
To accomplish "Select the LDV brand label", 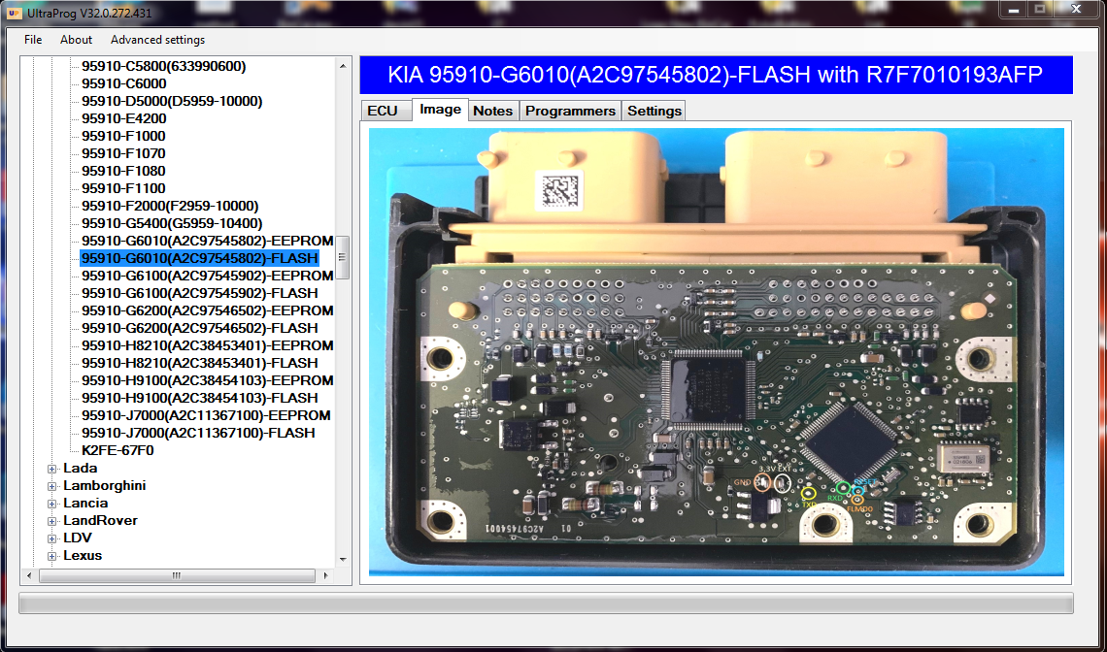I will pyautogui.click(x=78, y=538).
